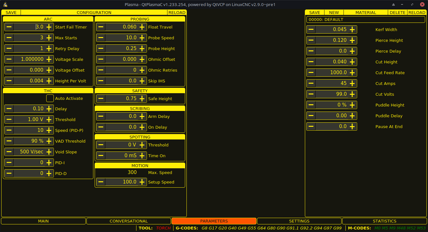Open the 00000: DEFAULT material selector
Viewport: 428px width, 232px height.
click(x=365, y=19)
